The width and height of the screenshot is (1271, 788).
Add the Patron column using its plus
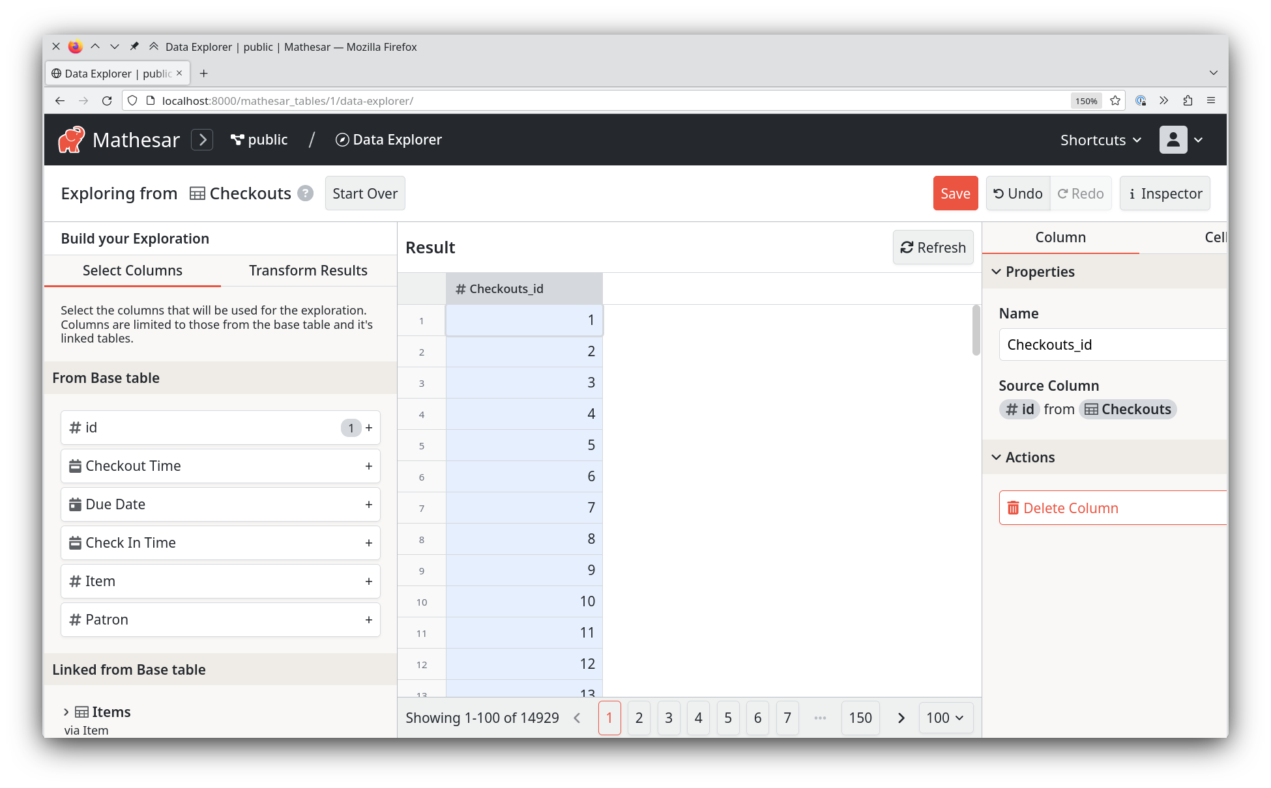[369, 619]
